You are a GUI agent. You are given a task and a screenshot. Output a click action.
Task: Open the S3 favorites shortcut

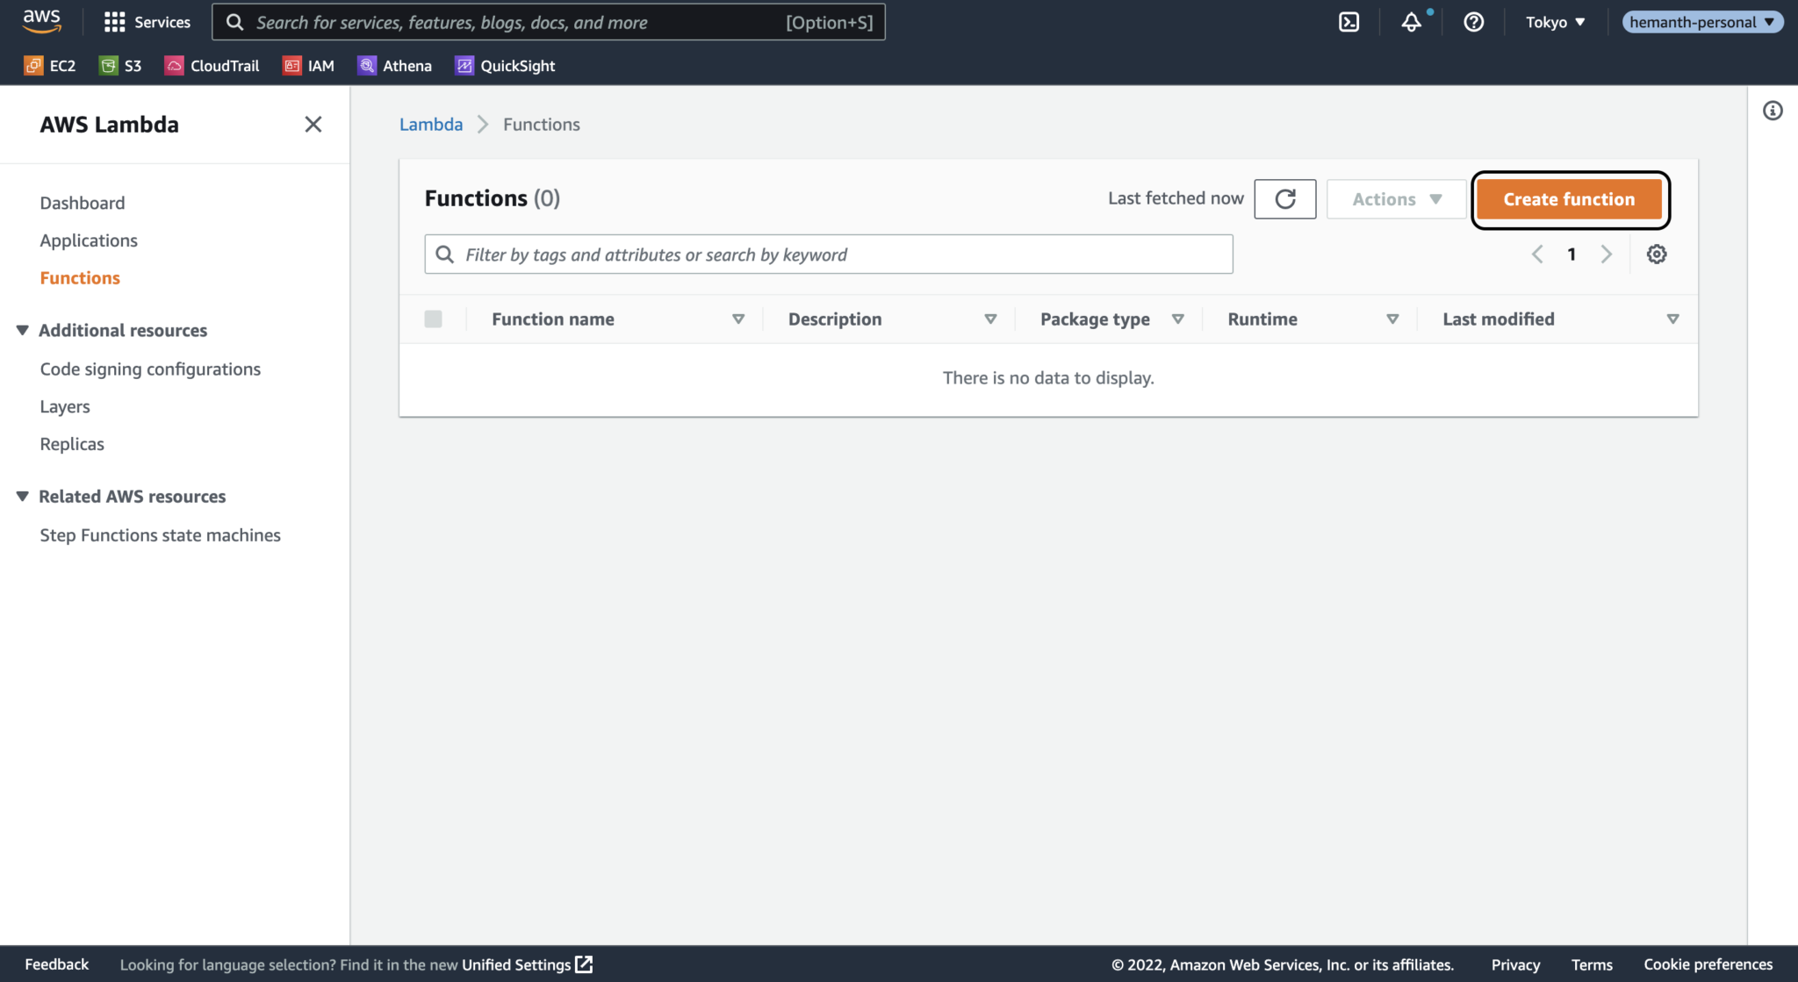[x=120, y=65]
